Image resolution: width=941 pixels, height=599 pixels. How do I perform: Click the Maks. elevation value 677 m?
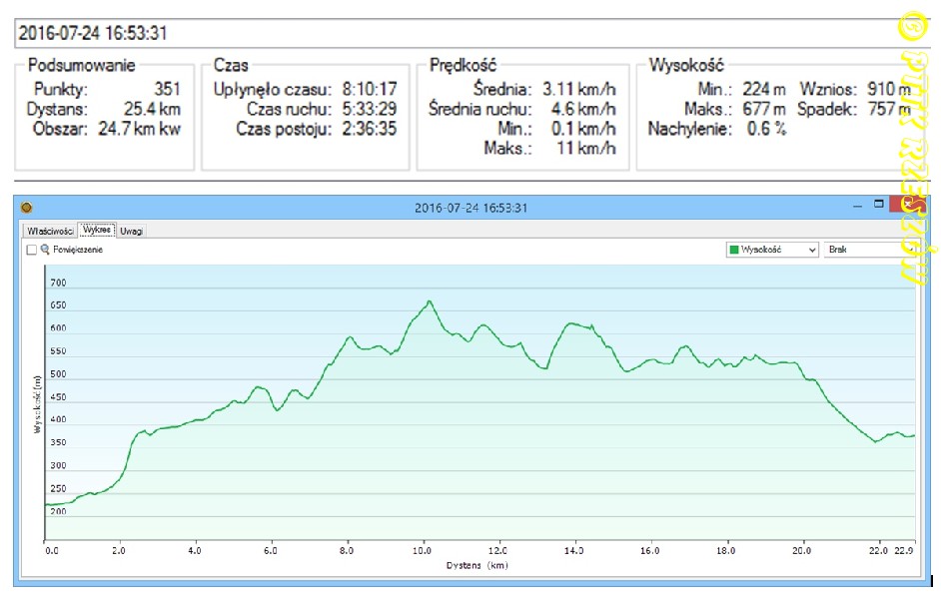[764, 109]
